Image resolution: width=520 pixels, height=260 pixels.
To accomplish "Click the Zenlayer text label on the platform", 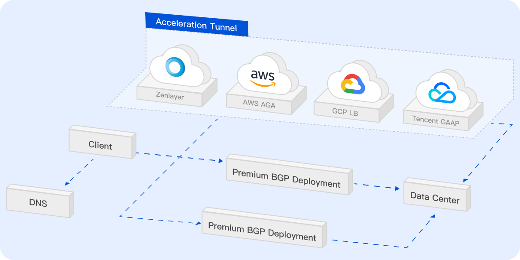I will (170, 96).
